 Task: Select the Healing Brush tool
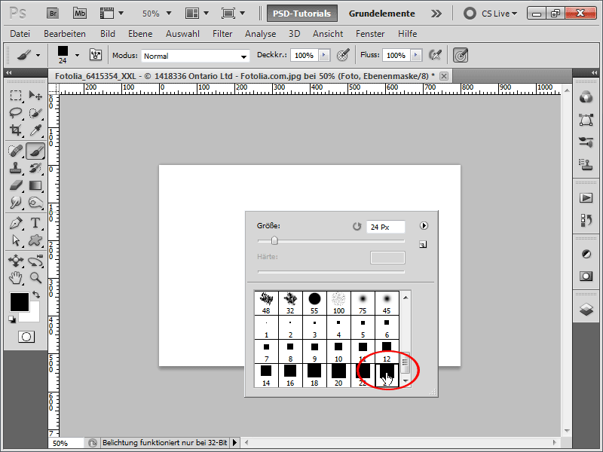(16, 151)
